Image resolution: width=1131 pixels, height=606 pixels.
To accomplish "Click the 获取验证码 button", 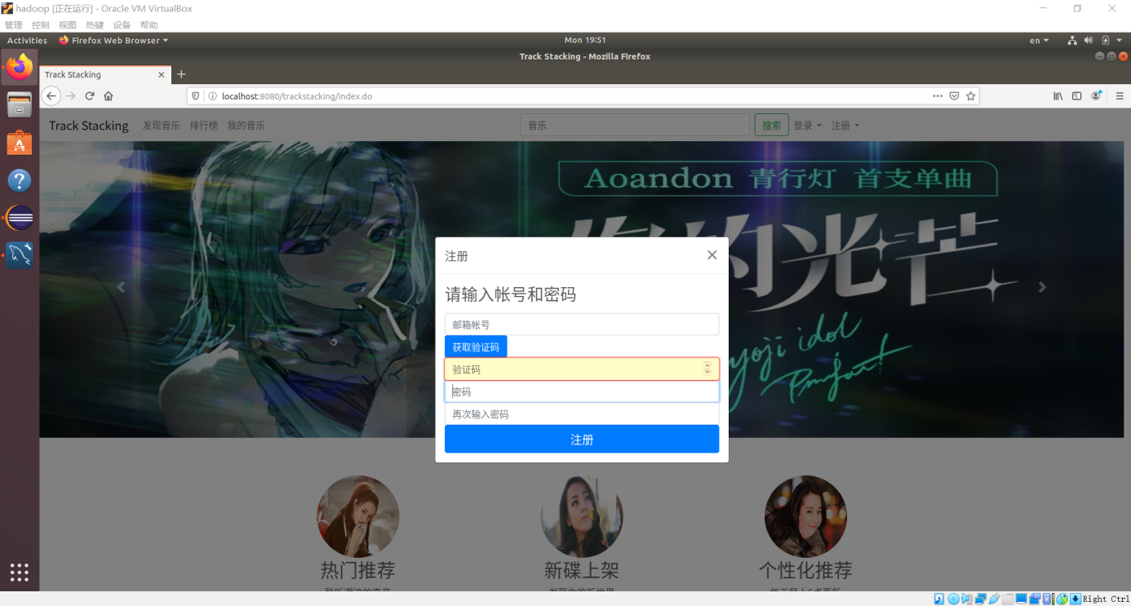I will click(476, 347).
